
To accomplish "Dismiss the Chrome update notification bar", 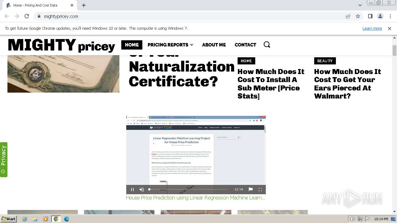I will (x=389, y=28).
